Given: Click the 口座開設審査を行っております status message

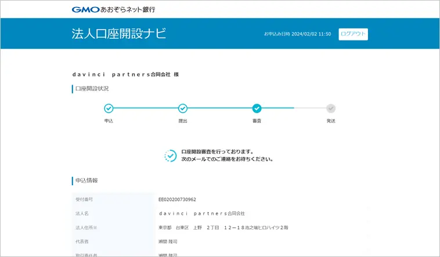Looking at the screenshot, I should tap(217, 152).
